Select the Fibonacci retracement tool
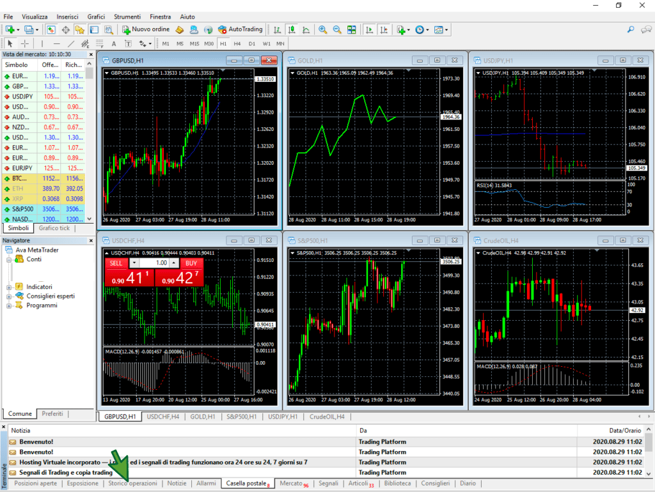655x492 pixels. (99, 43)
